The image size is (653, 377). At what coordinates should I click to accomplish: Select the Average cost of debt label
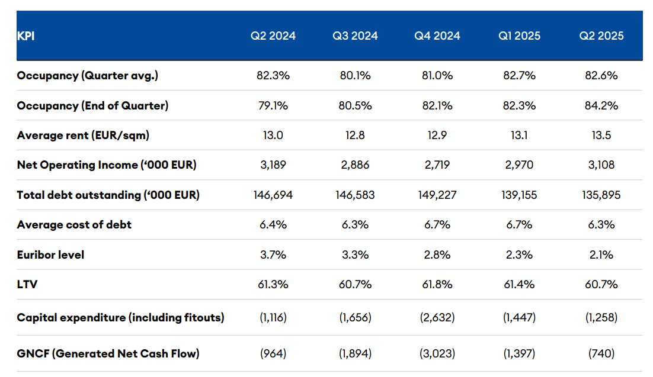74,225
